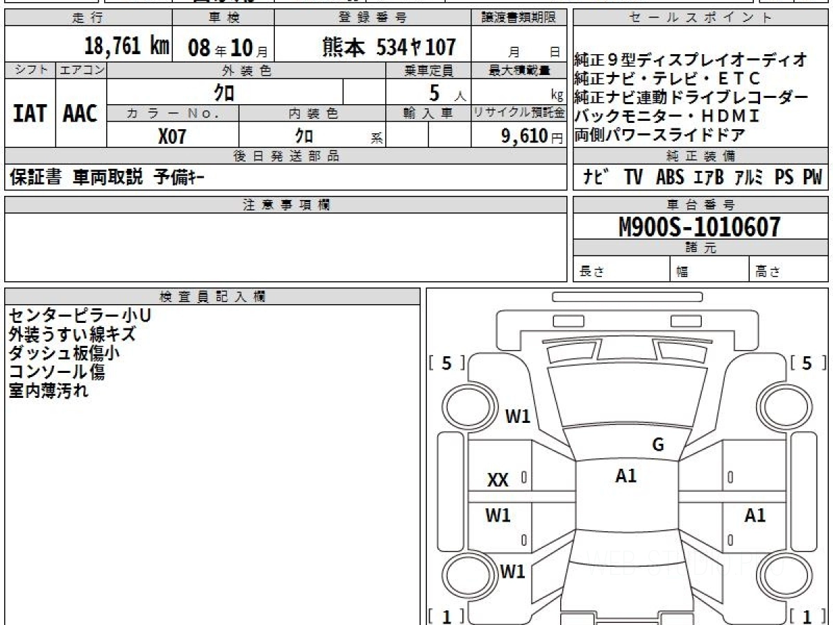This screenshot has height=625, width=833.
Task: Select chassis number M900S-1010607
Action: click(700, 226)
